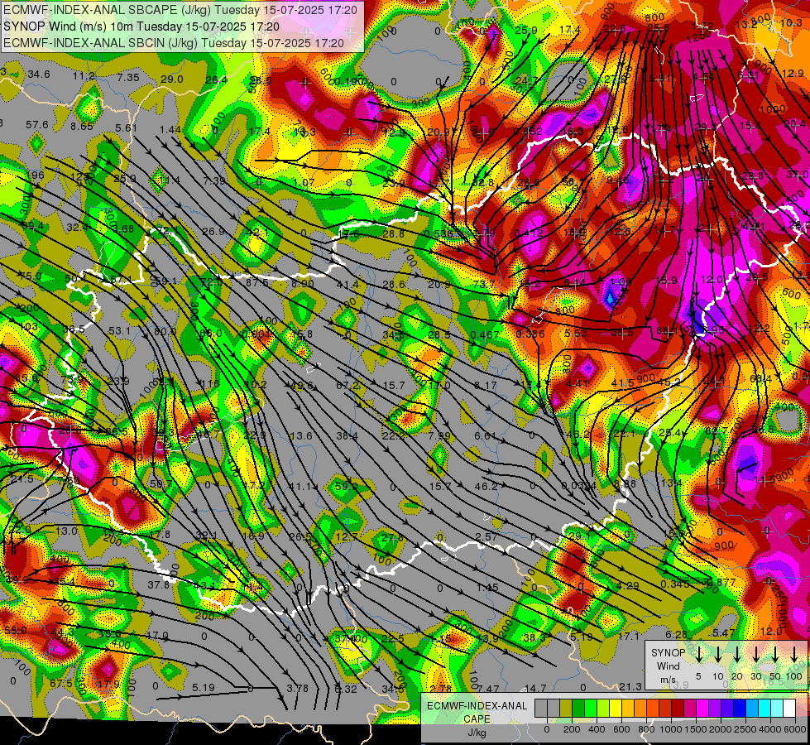
Task: Click the station value '1.44'
Action: coord(170,130)
